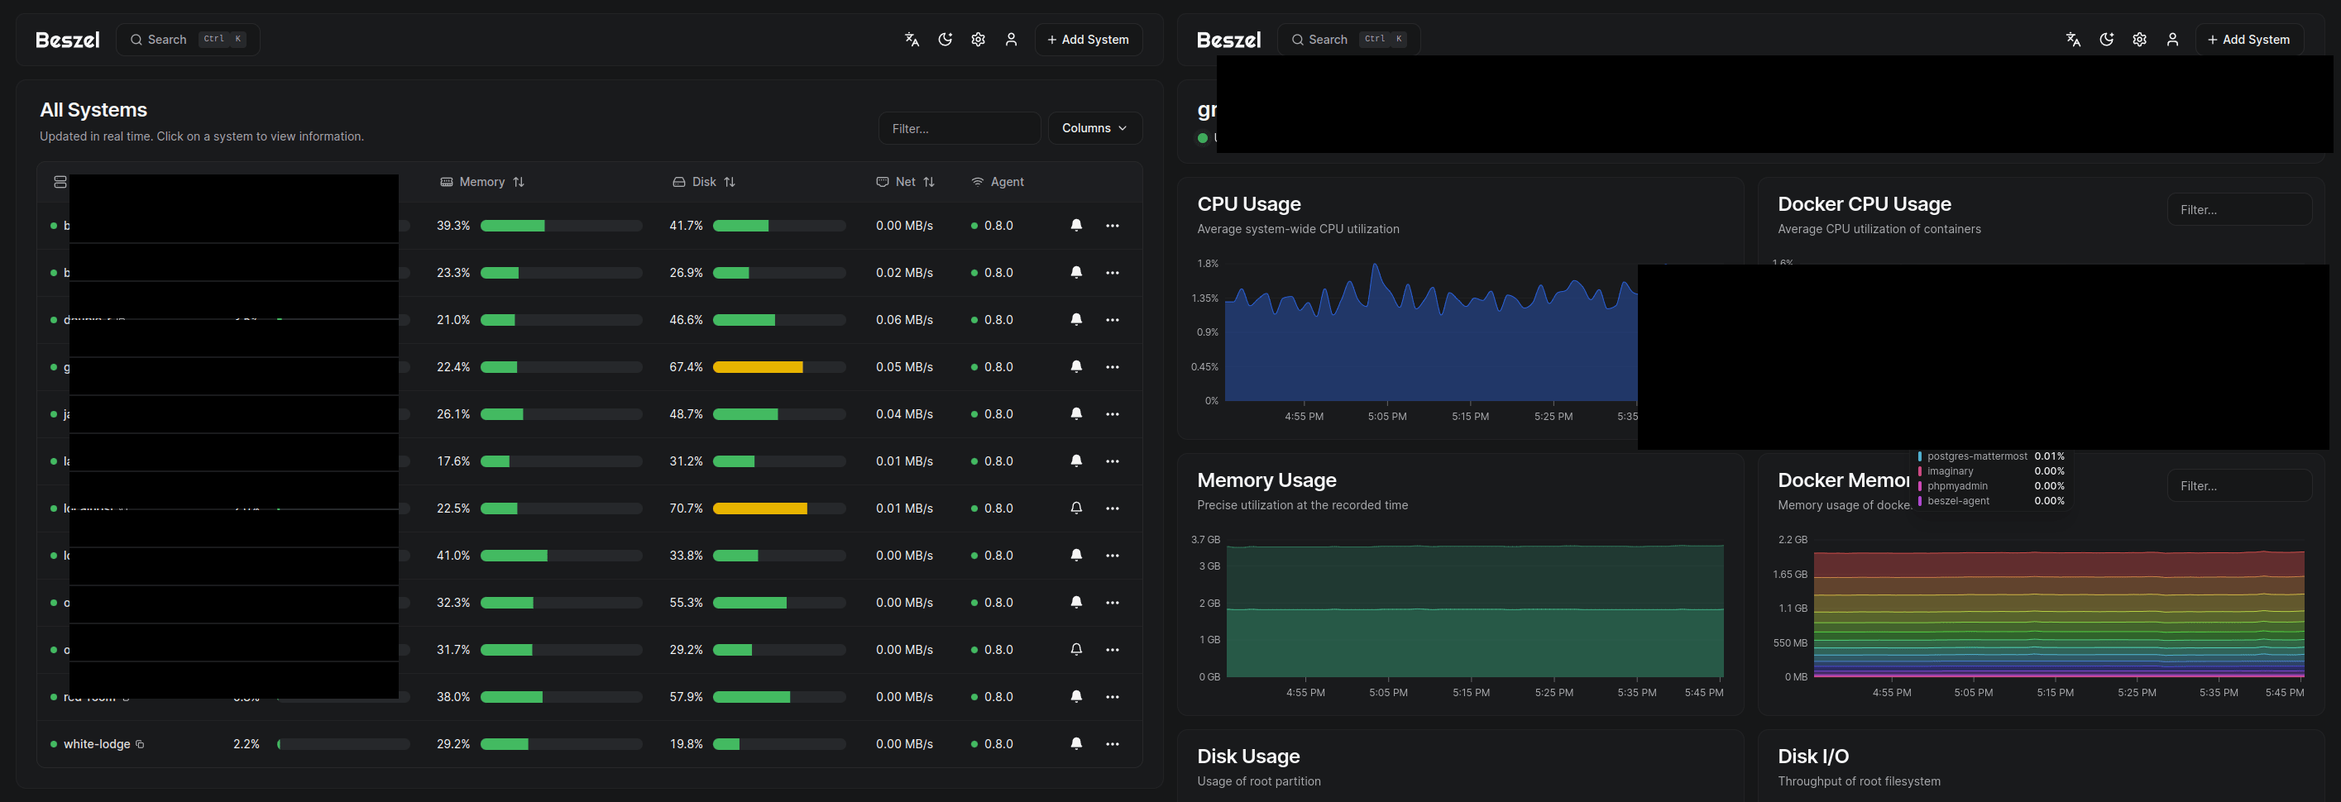
Task: Click bell icon in 26.1% memory row
Action: point(1076,414)
